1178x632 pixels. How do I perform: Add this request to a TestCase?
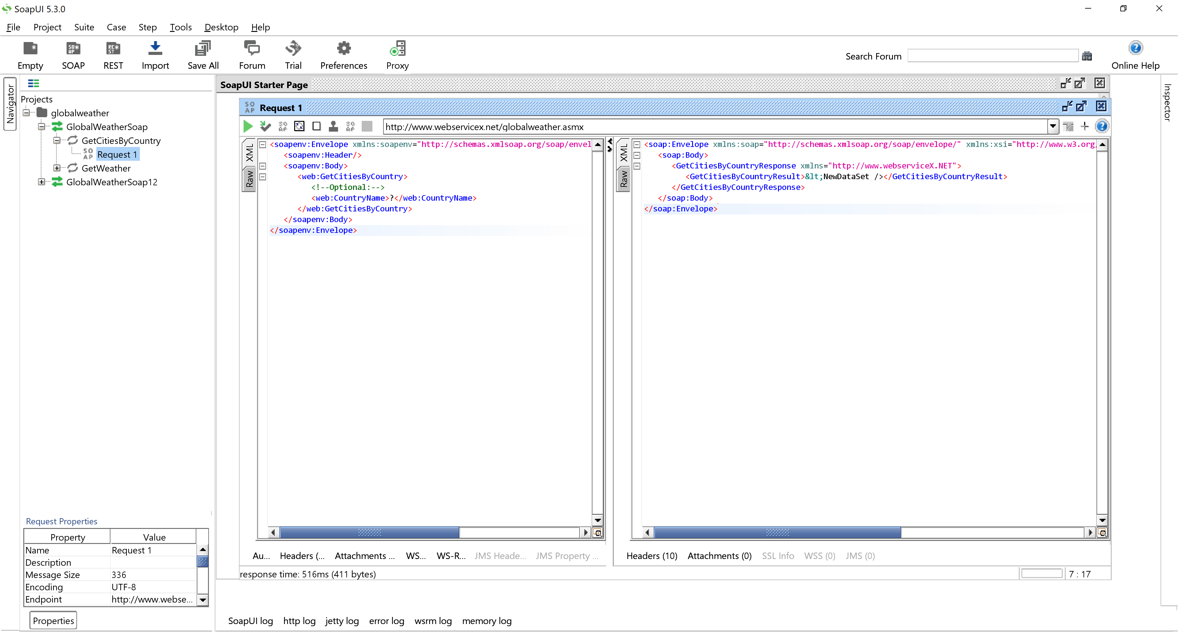(265, 126)
